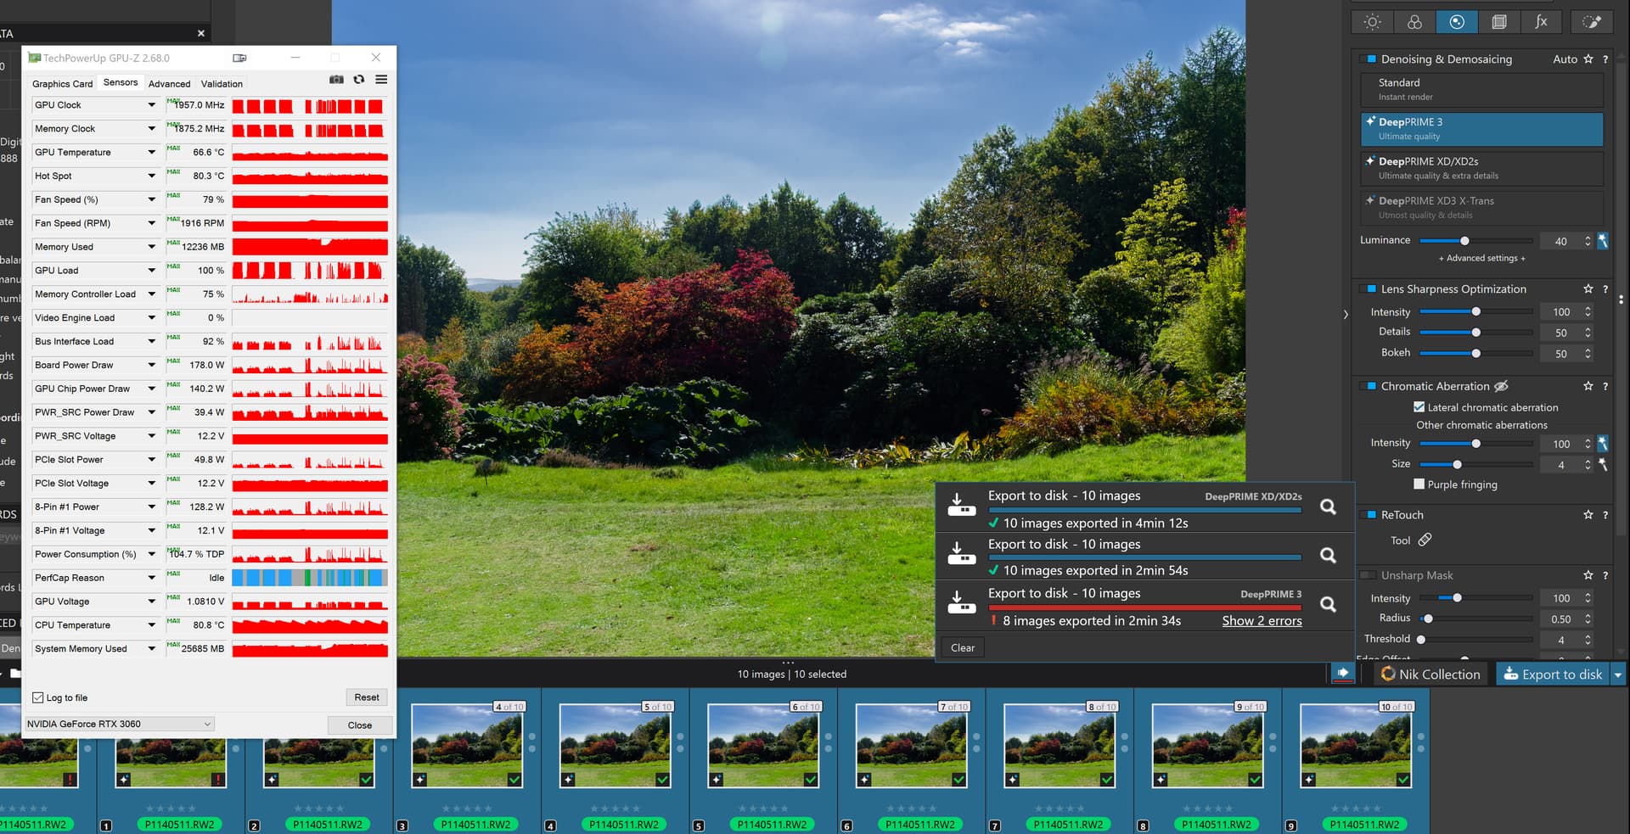This screenshot has width=1630, height=834.
Task: Open the Effects (fx) tools tab
Action: [x=1541, y=23]
